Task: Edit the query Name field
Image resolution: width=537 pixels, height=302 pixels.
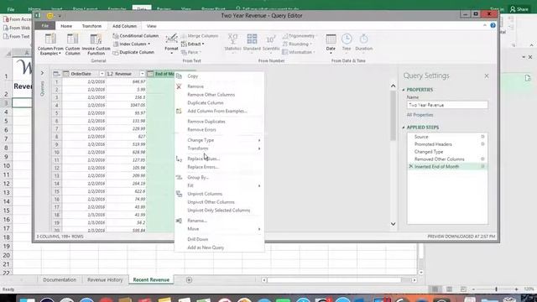Action: point(447,105)
